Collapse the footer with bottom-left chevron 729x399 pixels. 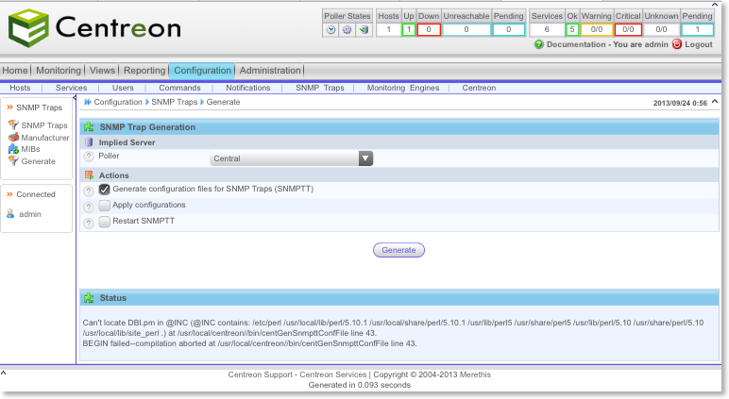(4, 374)
